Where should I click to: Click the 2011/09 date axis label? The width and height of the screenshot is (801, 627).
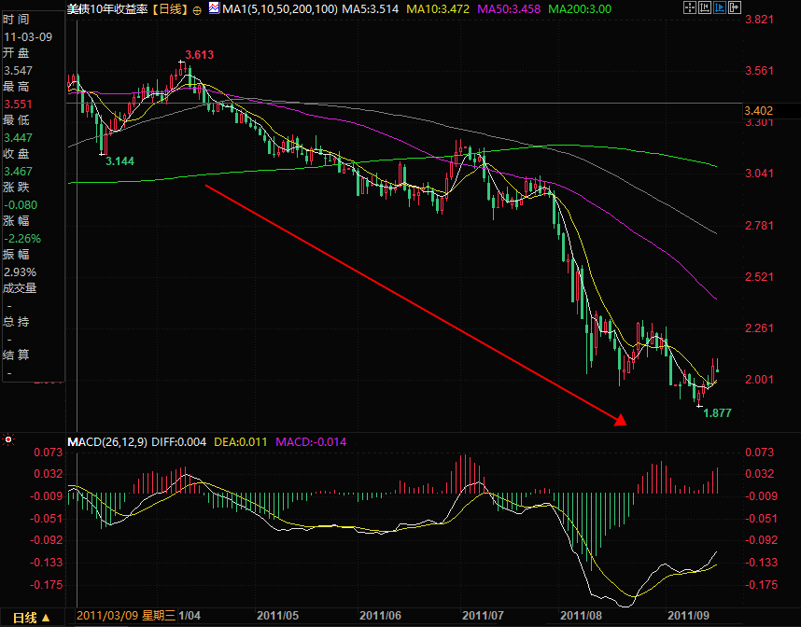[688, 615]
